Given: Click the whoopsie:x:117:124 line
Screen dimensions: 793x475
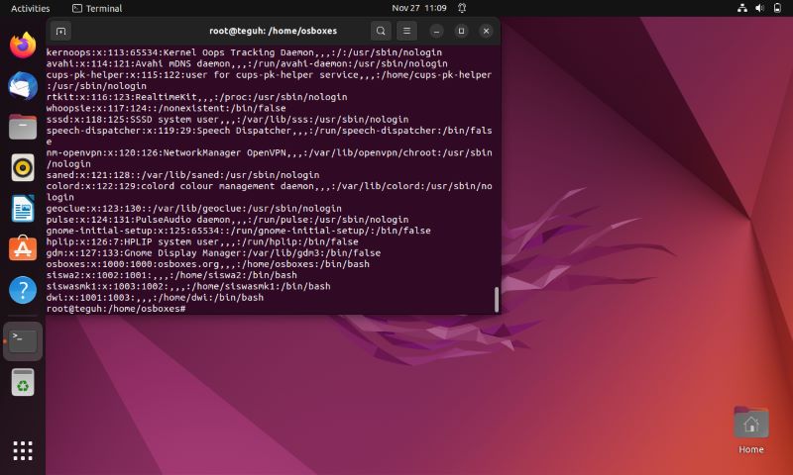Looking at the screenshot, I should click(166, 109).
